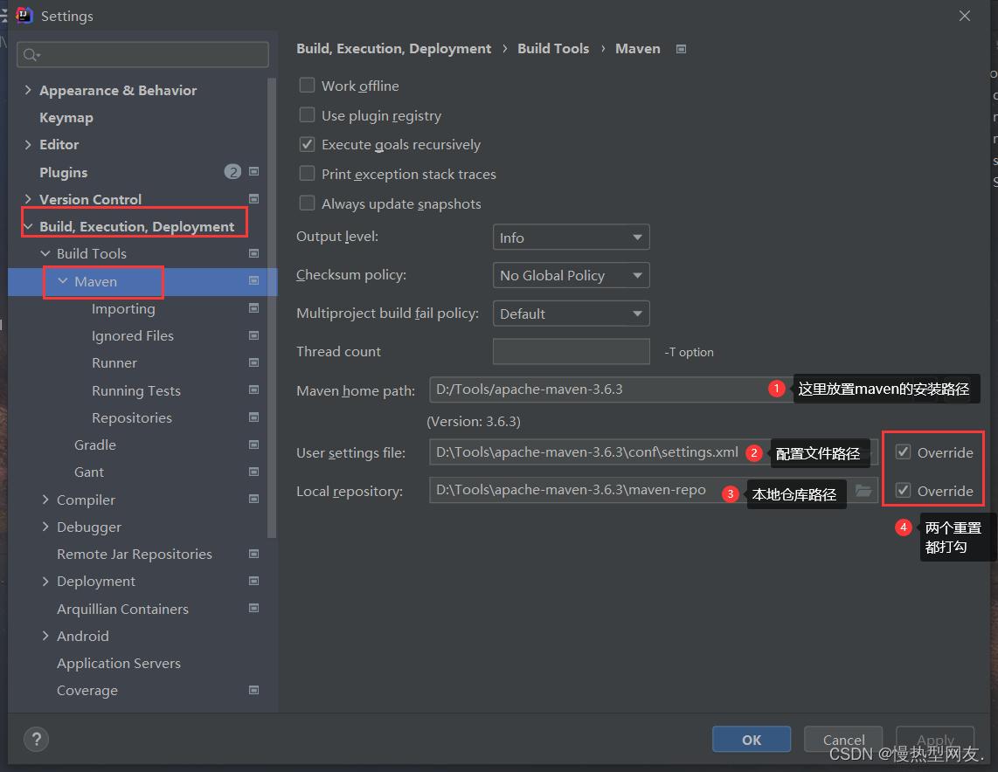Viewport: 998px width, 772px height.
Task: Select Gant in Build Tools
Action: click(89, 472)
